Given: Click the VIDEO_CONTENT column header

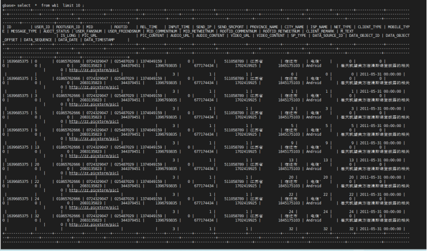Looking at the screenshot, I should click(x=270, y=35).
